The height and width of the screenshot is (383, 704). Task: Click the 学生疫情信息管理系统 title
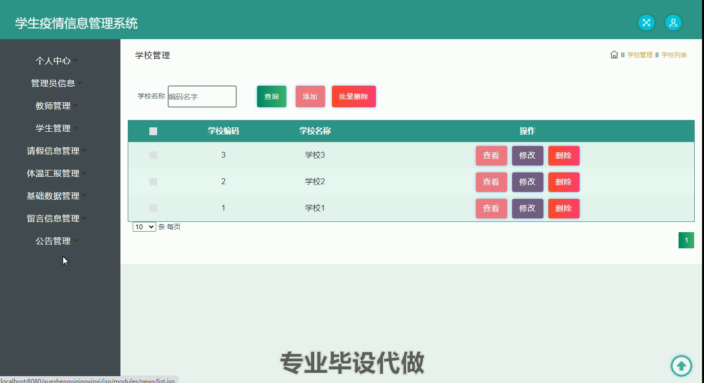[76, 23]
